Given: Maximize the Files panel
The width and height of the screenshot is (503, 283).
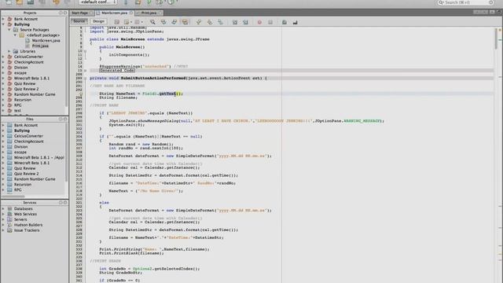Looking at the screenshot, I should coord(65,119).
